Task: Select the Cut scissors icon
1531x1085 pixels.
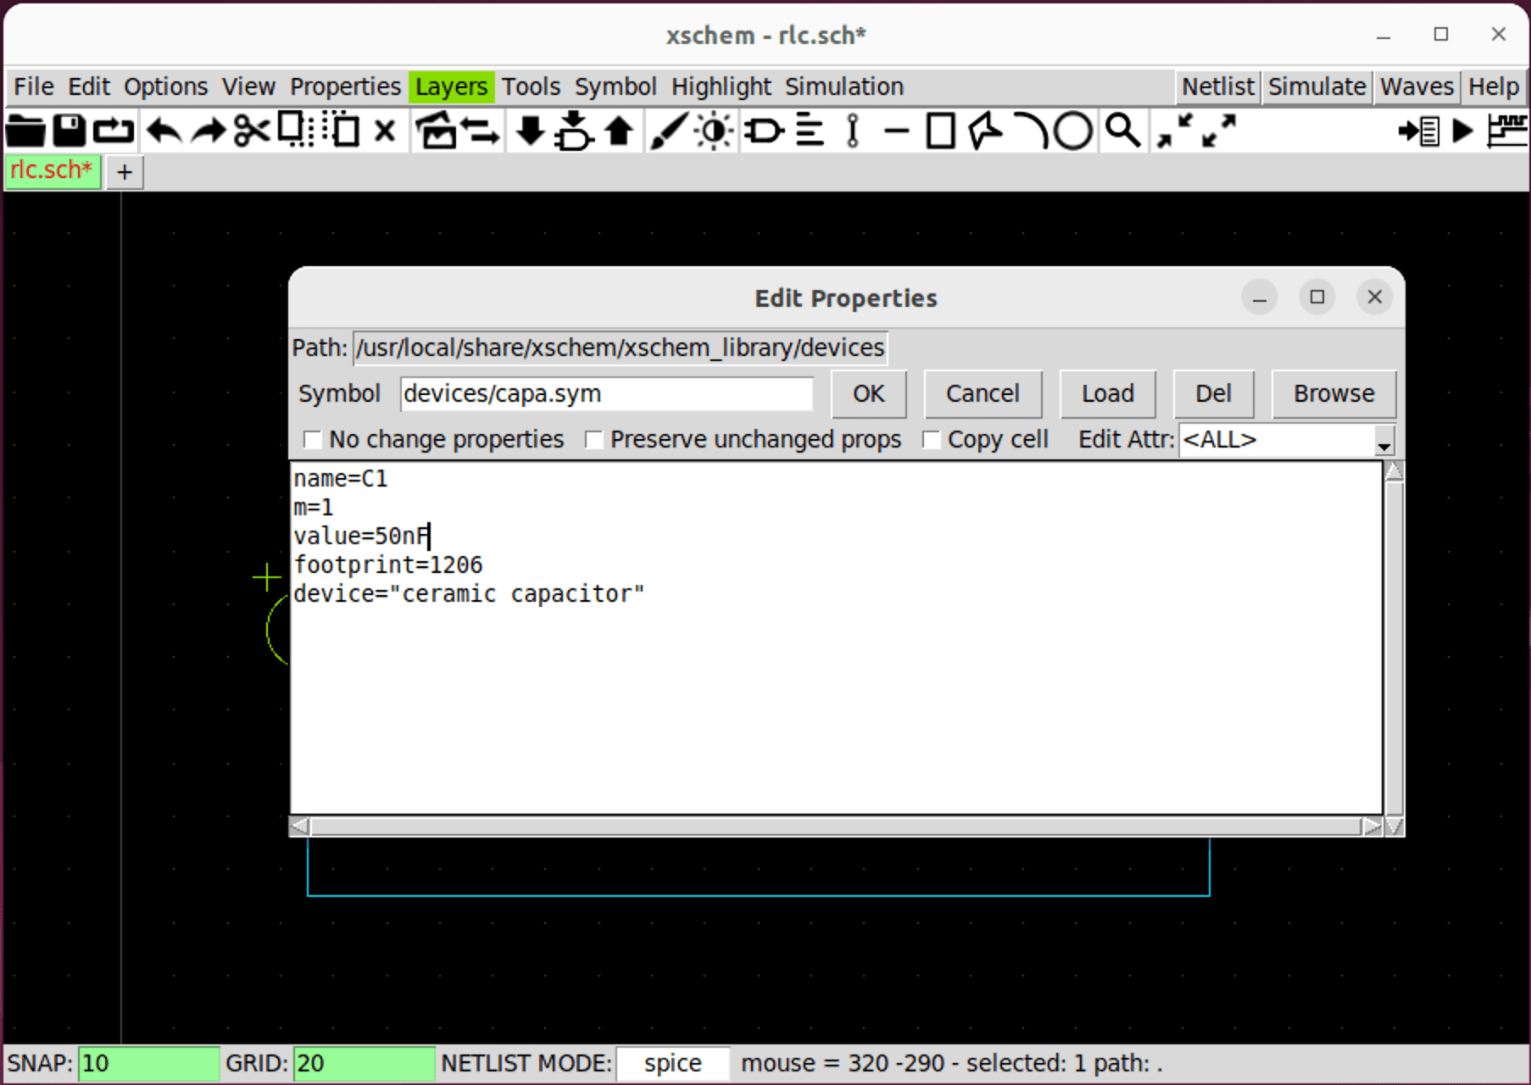Action: [251, 131]
